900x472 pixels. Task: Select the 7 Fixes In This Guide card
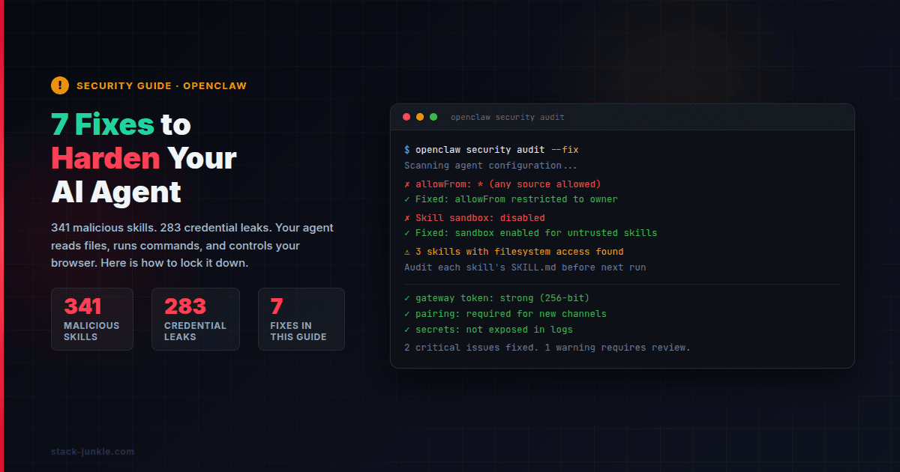pos(301,319)
